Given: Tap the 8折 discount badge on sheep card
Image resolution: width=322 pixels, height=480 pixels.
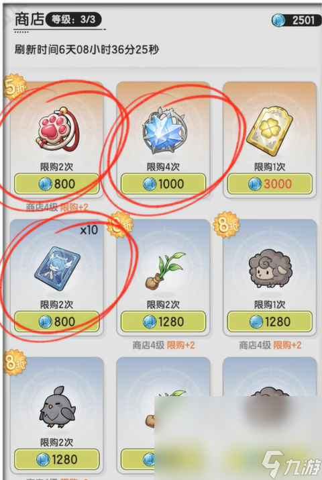Looking at the screenshot, I should [x=226, y=225].
